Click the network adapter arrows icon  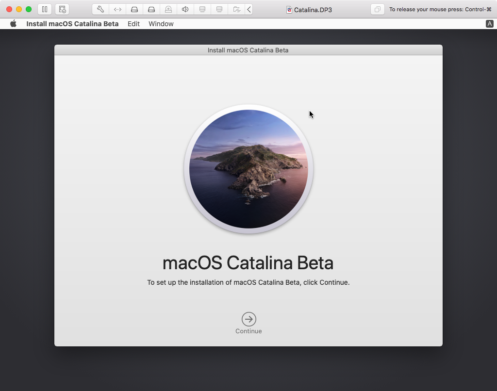click(x=117, y=9)
